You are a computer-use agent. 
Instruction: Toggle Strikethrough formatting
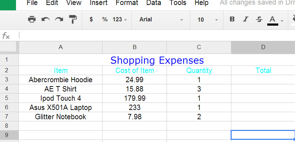coord(259,19)
